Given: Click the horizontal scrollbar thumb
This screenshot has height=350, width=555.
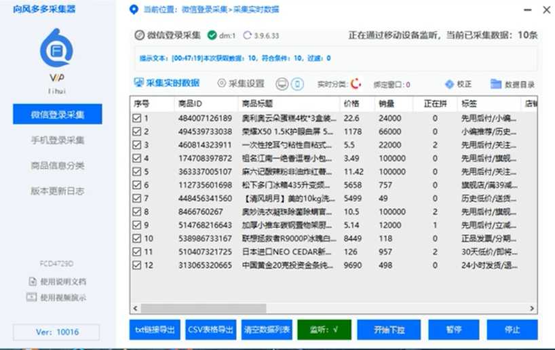Looking at the screenshot, I should (204, 309).
